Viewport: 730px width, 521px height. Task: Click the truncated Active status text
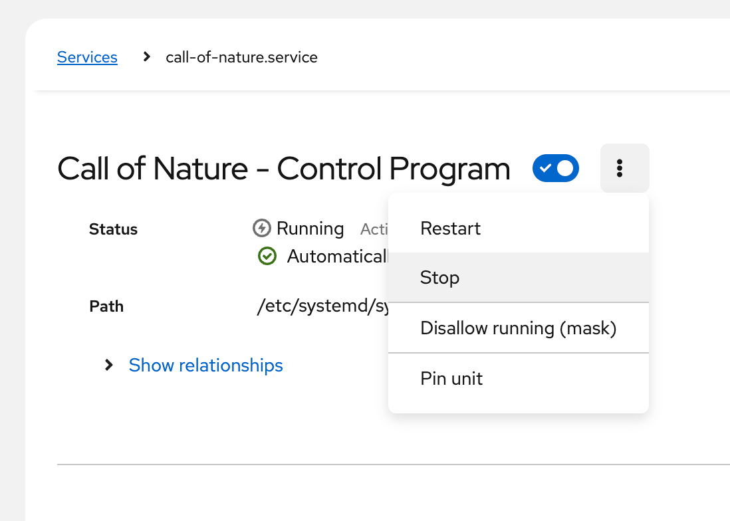click(x=374, y=229)
